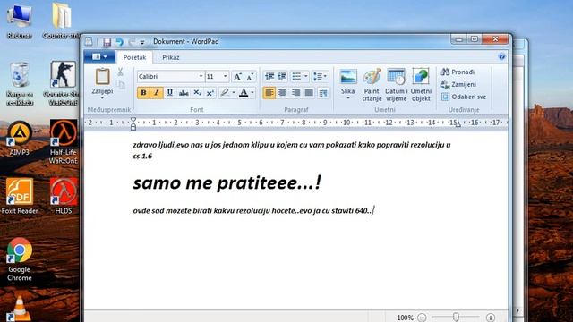The height and width of the screenshot is (322, 573).
Task: Click the bullet list icon
Action: [296, 76]
